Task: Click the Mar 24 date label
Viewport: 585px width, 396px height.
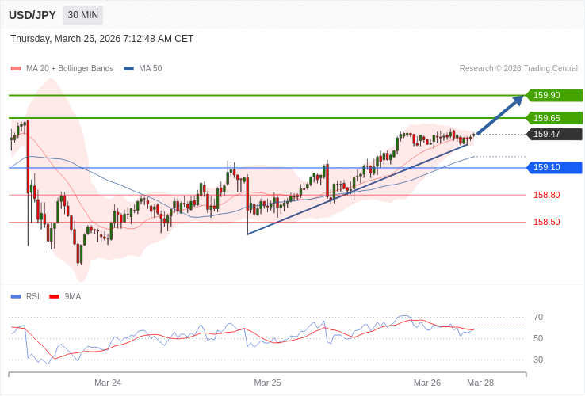Action: click(108, 383)
